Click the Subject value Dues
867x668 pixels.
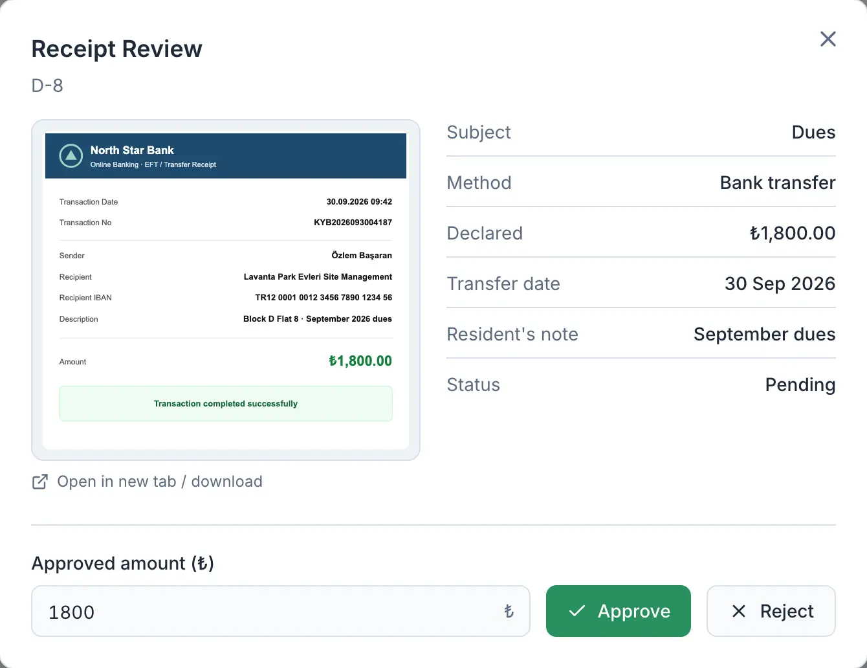813,132
